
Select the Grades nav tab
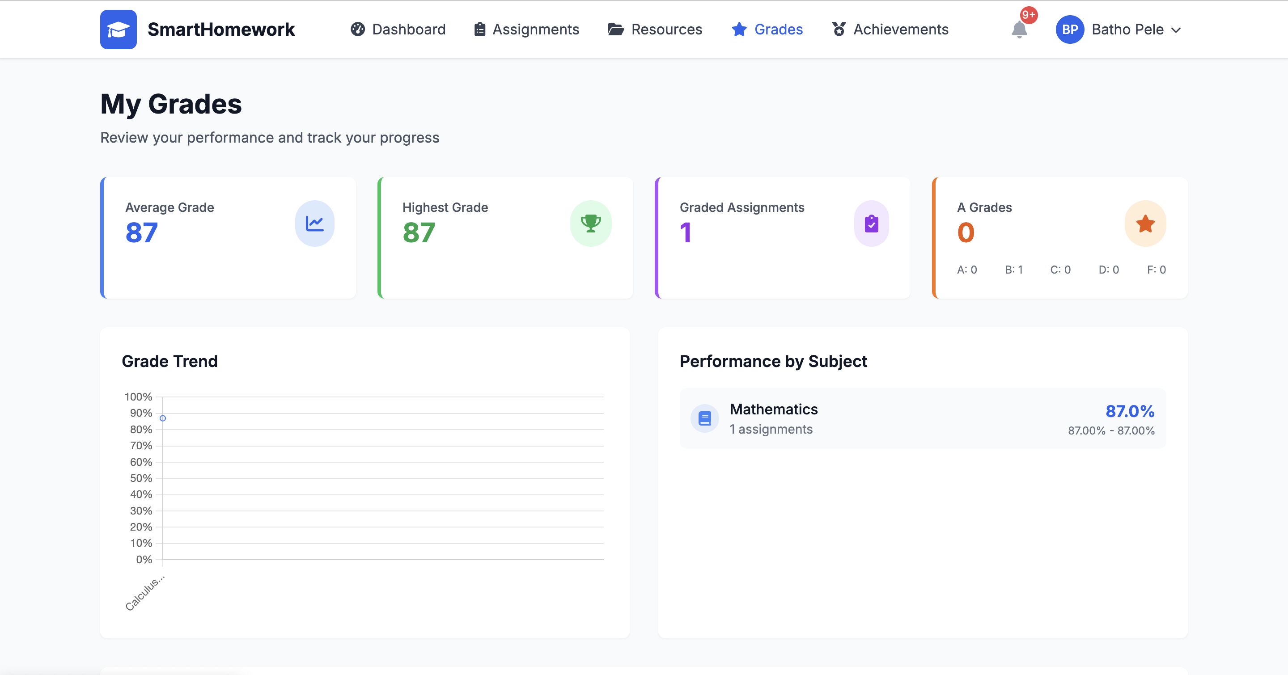[x=767, y=30]
